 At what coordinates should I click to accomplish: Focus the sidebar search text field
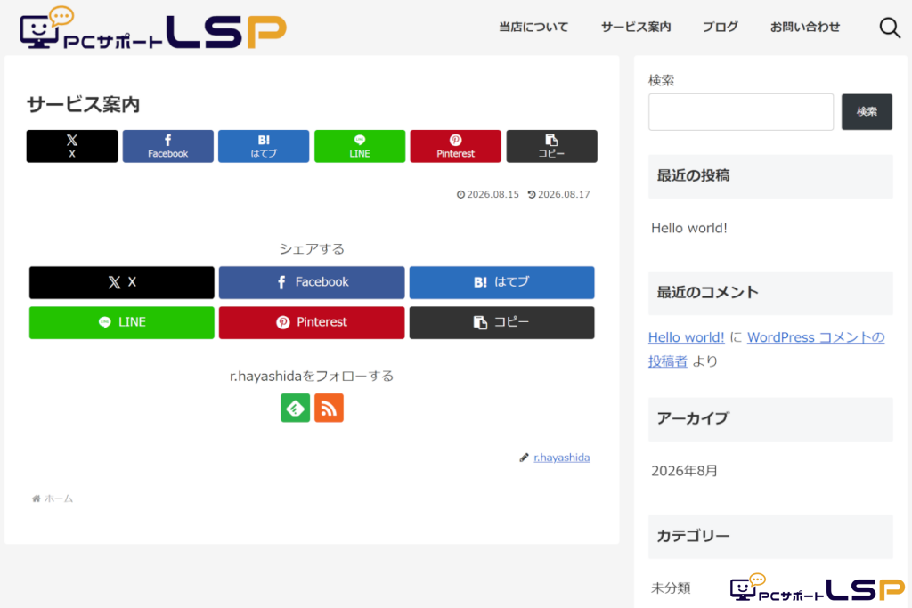741,111
